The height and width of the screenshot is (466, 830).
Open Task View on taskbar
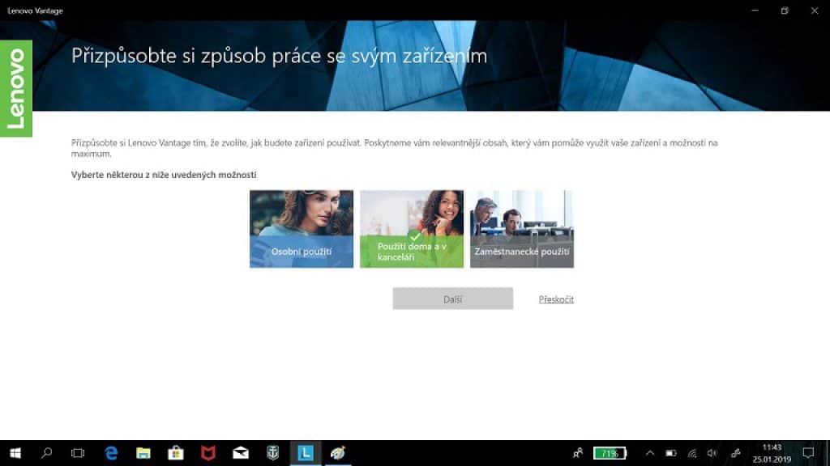78,453
